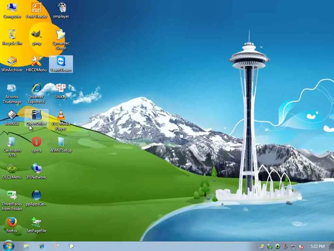Open the file explorer taskbar icon
This screenshot has height=251, width=334.
tap(26, 246)
